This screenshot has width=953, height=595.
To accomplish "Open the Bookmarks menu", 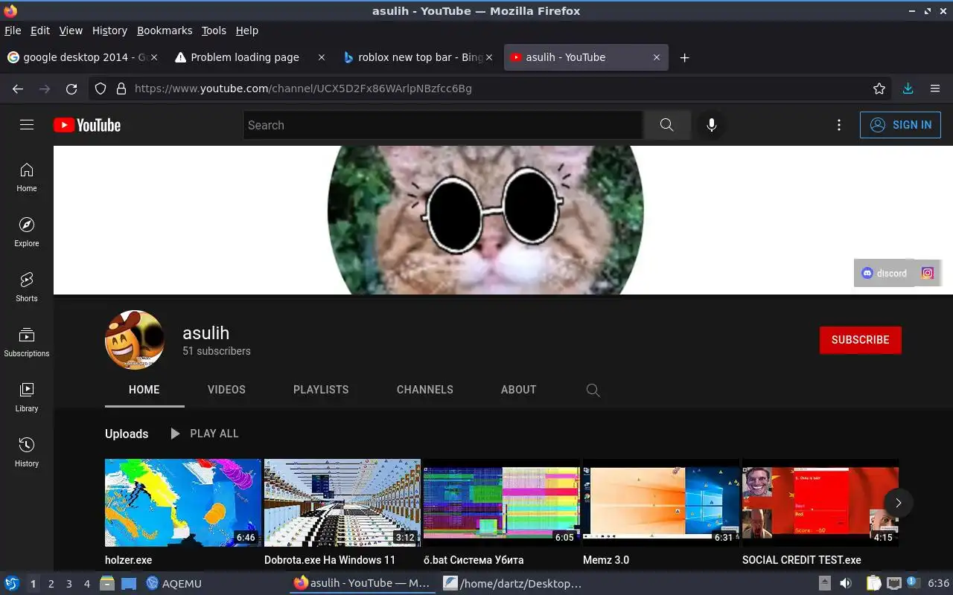I will click(165, 30).
